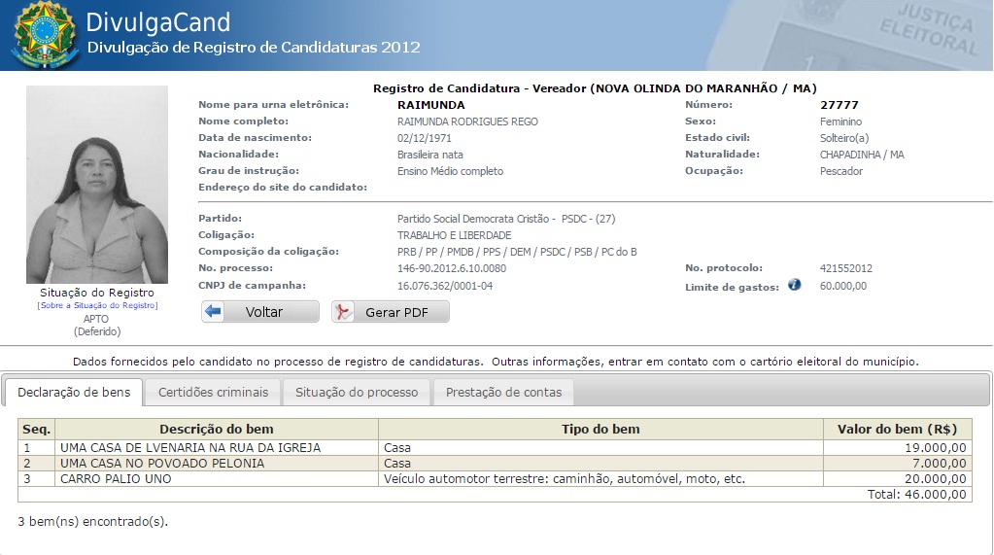The image size is (994, 555).
Task: Click the Descrição do bem column header
Action: pyautogui.click(x=217, y=430)
